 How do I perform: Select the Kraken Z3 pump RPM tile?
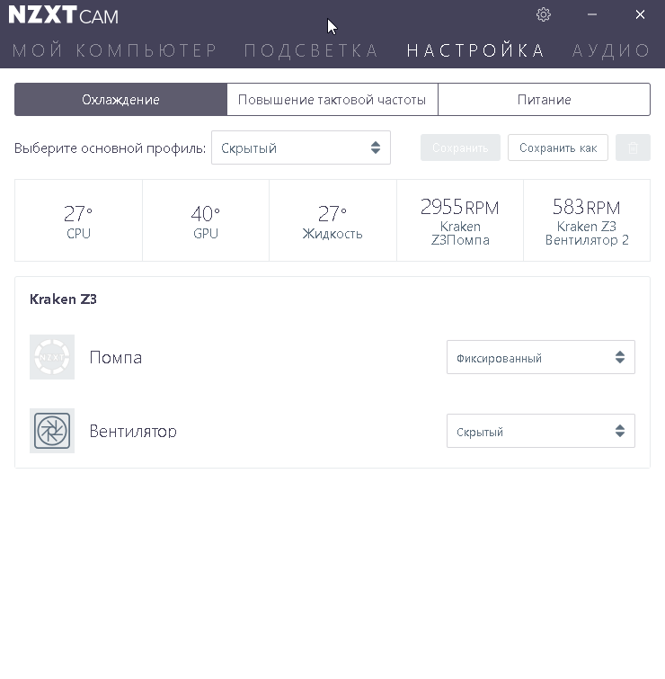point(459,220)
